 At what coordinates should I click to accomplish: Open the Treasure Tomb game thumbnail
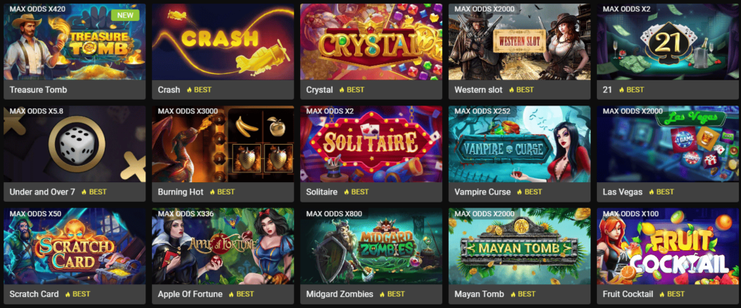(75, 41)
